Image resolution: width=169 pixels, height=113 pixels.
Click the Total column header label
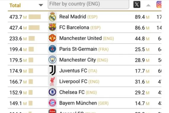click(x=15, y=5)
